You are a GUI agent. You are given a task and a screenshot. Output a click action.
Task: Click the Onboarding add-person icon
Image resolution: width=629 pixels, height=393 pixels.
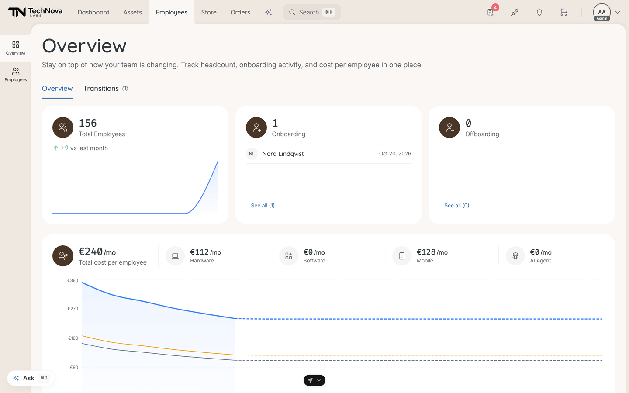tap(256, 128)
